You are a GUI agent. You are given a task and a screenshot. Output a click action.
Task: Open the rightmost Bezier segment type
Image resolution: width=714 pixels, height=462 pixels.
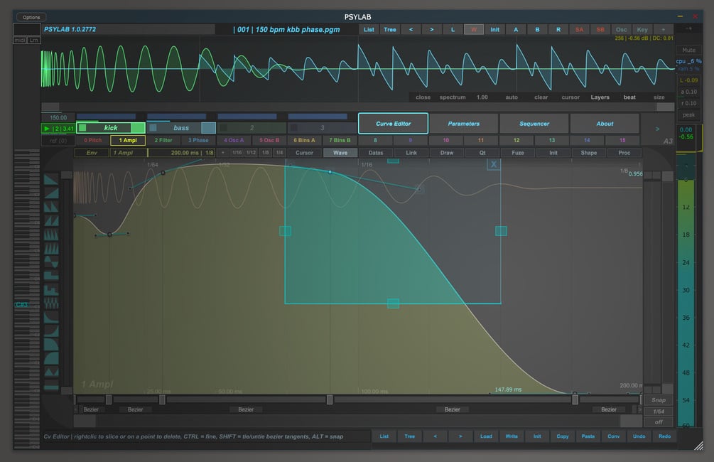click(609, 409)
